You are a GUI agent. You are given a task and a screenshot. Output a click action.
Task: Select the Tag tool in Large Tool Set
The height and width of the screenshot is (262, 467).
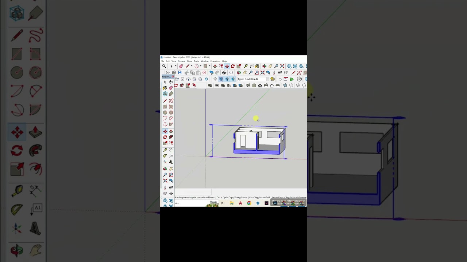click(171, 93)
